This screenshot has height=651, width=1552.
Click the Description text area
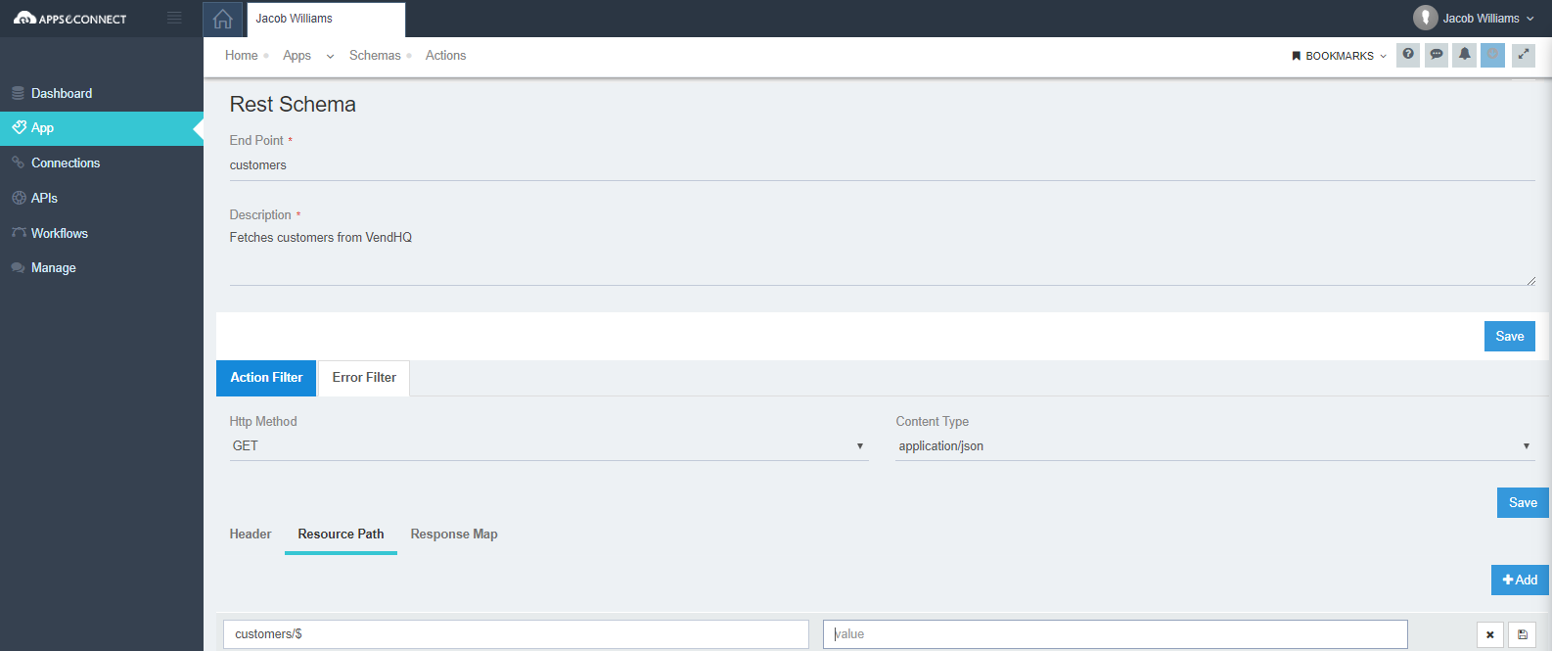[x=882, y=256]
